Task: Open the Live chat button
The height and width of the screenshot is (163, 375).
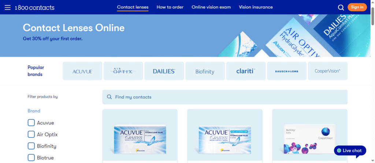Action: pos(350,151)
